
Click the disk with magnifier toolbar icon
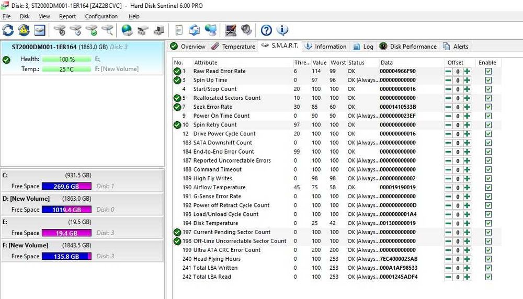pyautogui.click(x=107, y=30)
